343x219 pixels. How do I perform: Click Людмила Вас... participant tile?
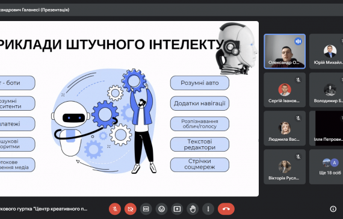(285, 128)
